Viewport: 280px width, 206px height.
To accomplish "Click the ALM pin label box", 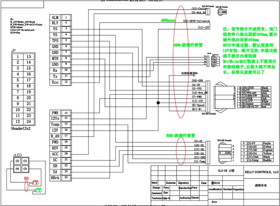I will pyautogui.click(x=55, y=17).
